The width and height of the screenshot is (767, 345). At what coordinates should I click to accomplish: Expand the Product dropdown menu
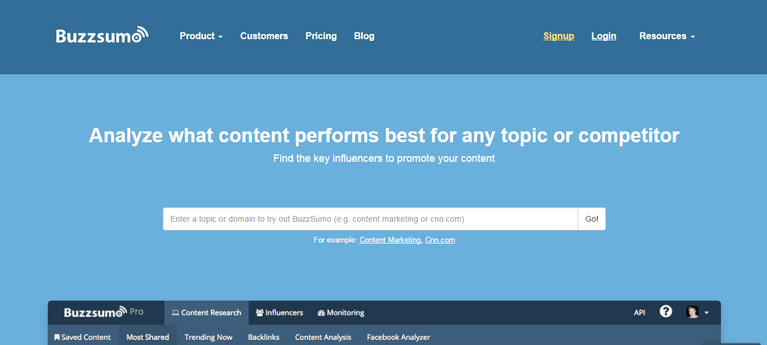(201, 36)
